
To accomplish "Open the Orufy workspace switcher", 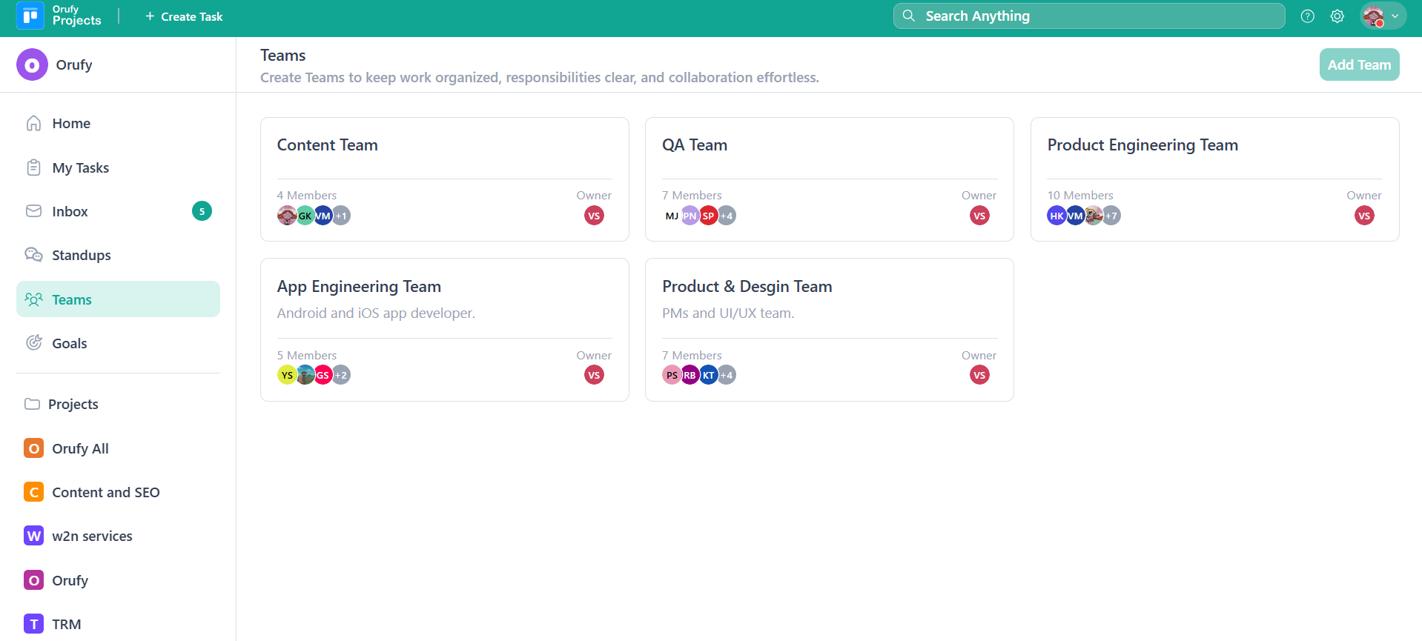I will pyautogui.click(x=56, y=65).
